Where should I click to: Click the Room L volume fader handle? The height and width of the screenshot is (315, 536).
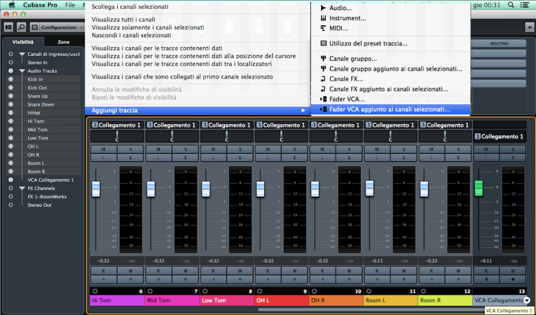click(x=370, y=188)
